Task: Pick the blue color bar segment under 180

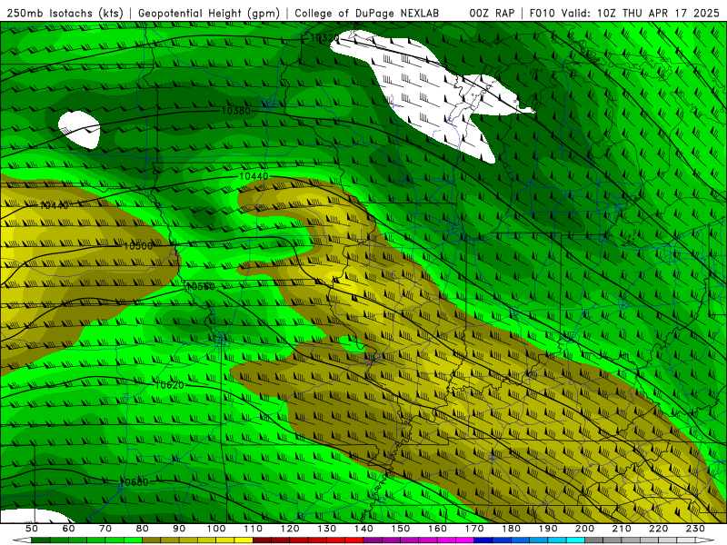Action: click(520, 540)
